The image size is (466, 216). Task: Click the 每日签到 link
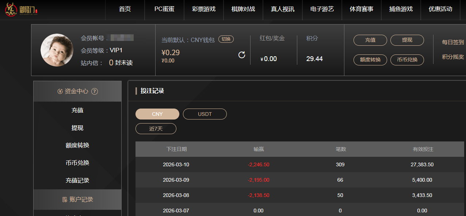pyautogui.click(x=453, y=42)
